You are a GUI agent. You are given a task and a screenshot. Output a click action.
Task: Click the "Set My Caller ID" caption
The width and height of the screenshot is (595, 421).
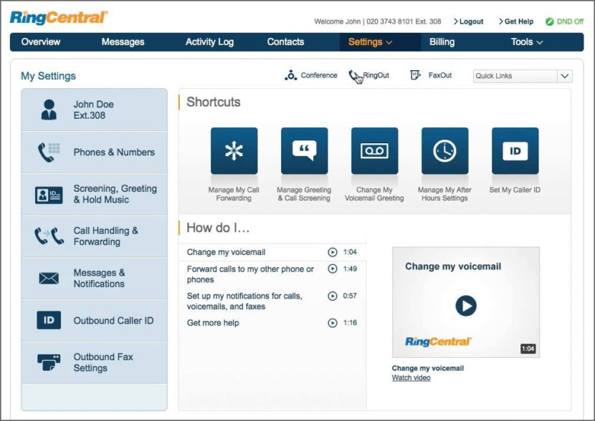point(515,190)
